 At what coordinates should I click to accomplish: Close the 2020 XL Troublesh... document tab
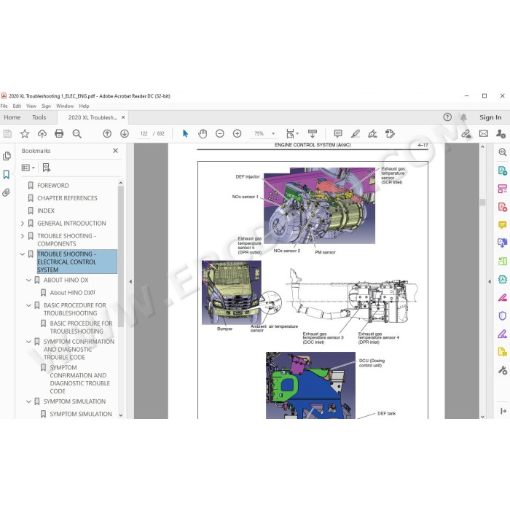click(123, 117)
